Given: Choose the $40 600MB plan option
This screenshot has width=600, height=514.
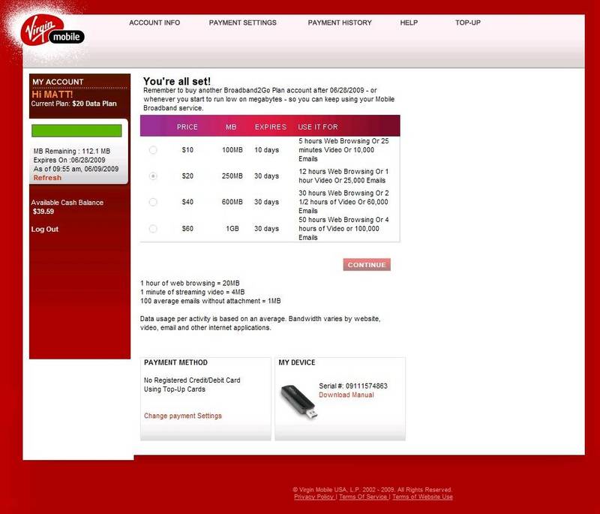Looking at the screenshot, I should pos(153,202).
